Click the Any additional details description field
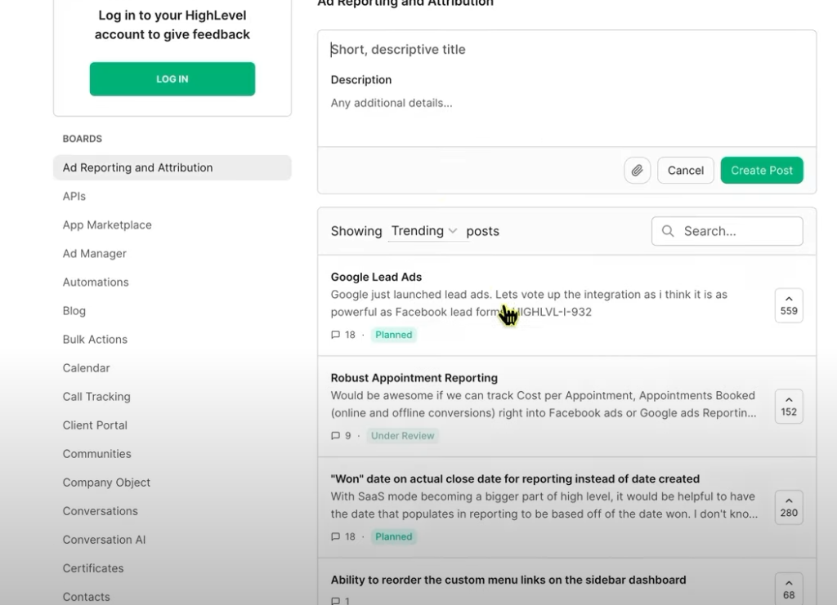Image resolution: width=837 pixels, height=605 pixels. tap(566, 103)
